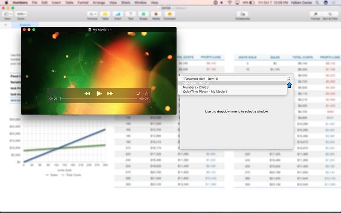Pick QuickTime Player - My Movie 1 option
The image size is (341, 213).
(232, 92)
